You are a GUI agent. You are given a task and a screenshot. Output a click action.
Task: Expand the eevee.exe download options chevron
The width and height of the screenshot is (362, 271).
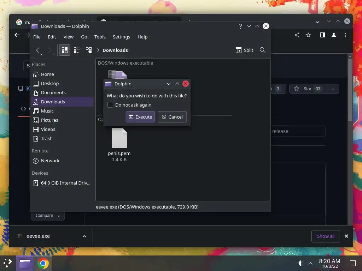(84, 236)
